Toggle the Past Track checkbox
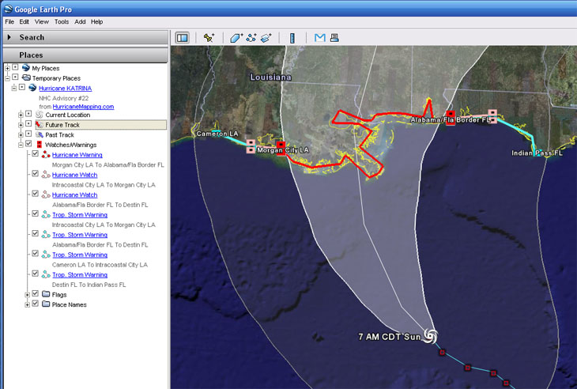The height and width of the screenshot is (389, 577). (x=28, y=134)
